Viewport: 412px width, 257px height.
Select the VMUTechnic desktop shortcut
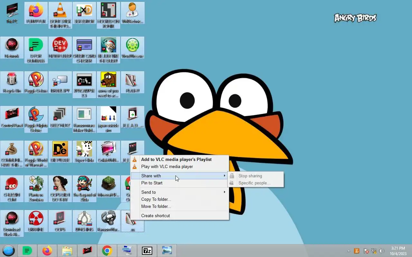[133, 13]
